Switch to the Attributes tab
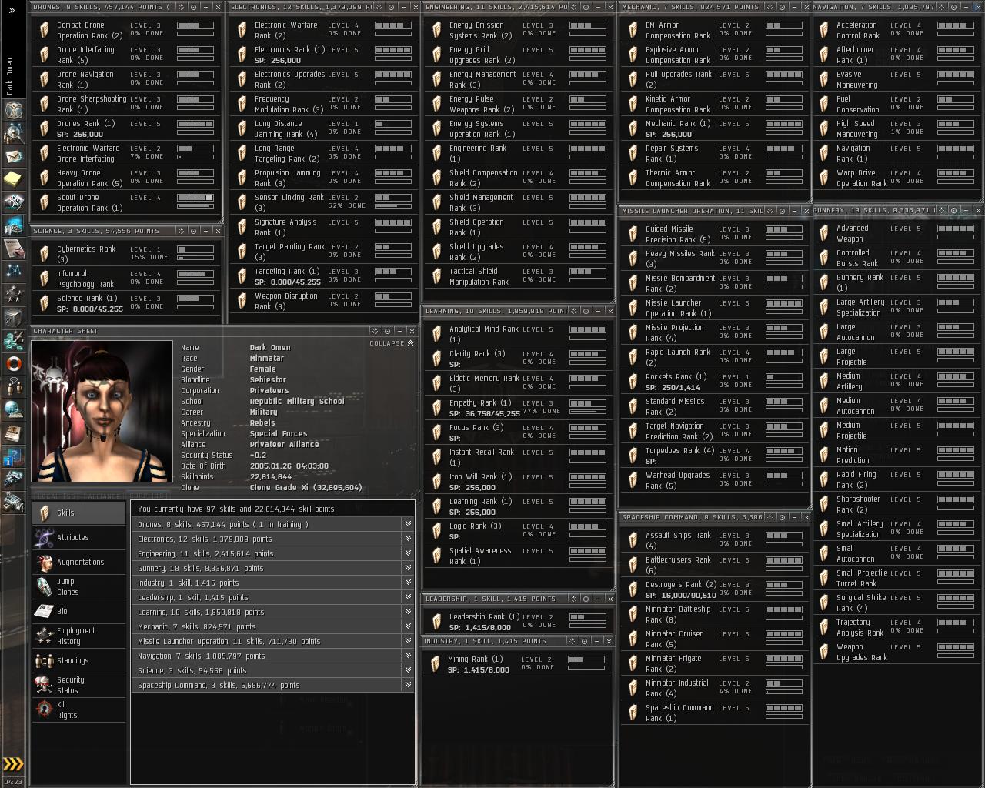 pyautogui.click(x=78, y=537)
